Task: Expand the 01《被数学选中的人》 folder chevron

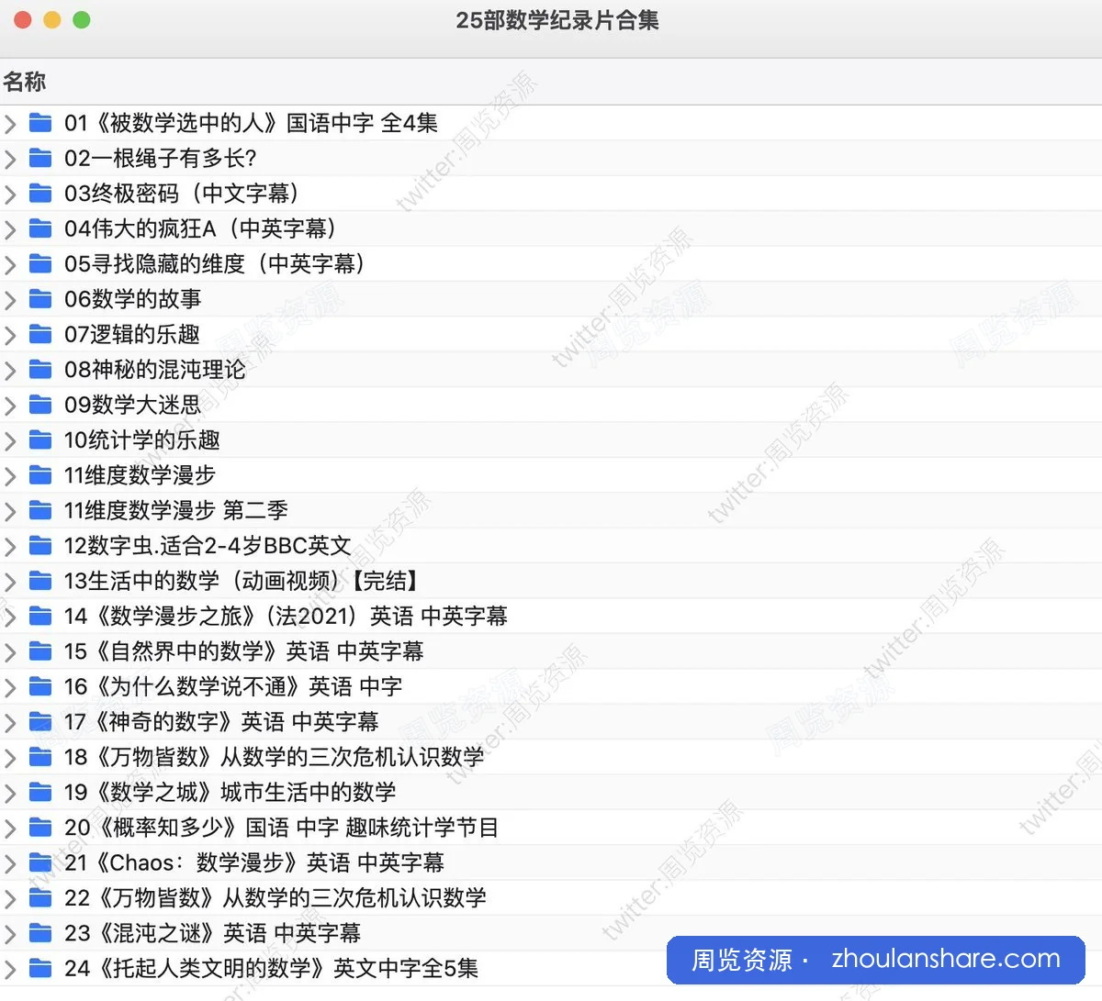Action: [10, 123]
